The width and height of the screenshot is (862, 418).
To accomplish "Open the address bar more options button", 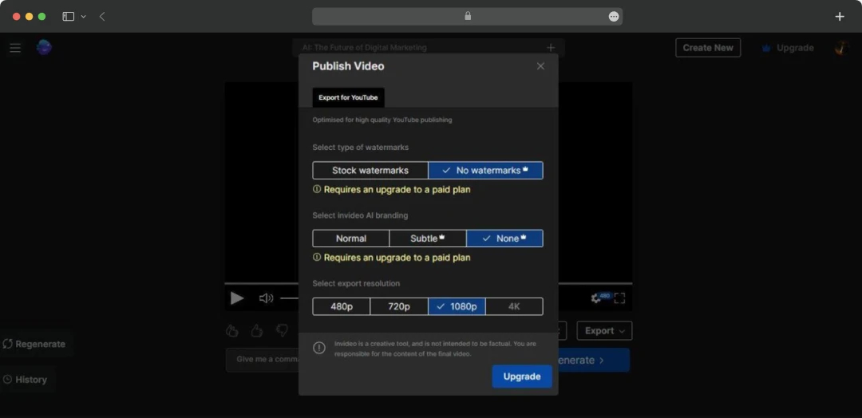I will point(614,17).
